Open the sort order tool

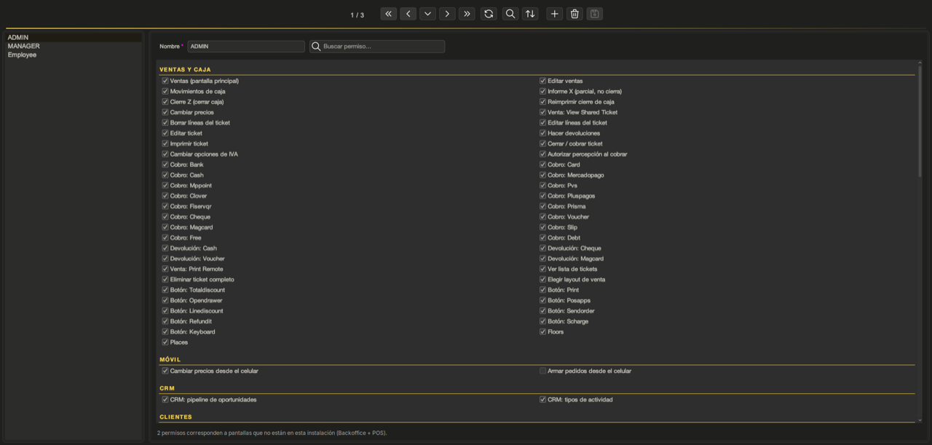tap(530, 14)
